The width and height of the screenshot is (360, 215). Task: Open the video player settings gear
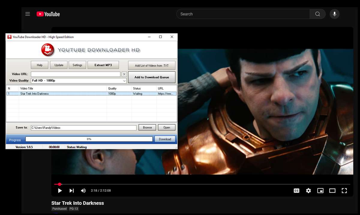click(308, 191)
